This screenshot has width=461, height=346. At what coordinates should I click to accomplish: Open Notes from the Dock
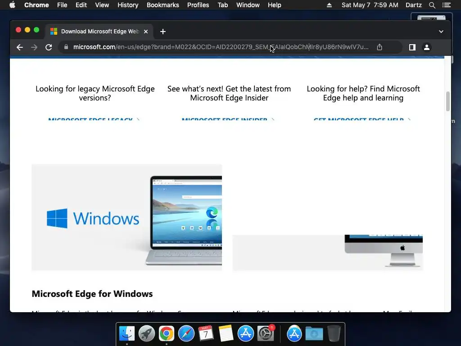[226, 333]
